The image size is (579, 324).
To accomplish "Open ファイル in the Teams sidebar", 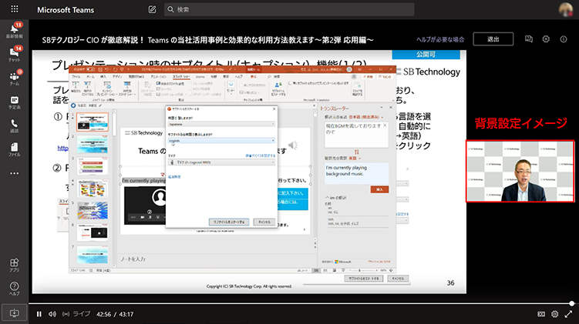I will click(x=15, y=149).
